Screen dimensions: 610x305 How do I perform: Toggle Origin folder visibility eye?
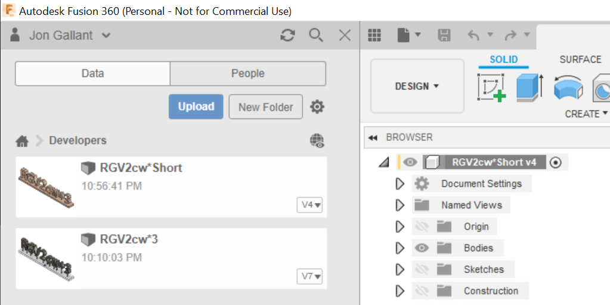(422, 226)
